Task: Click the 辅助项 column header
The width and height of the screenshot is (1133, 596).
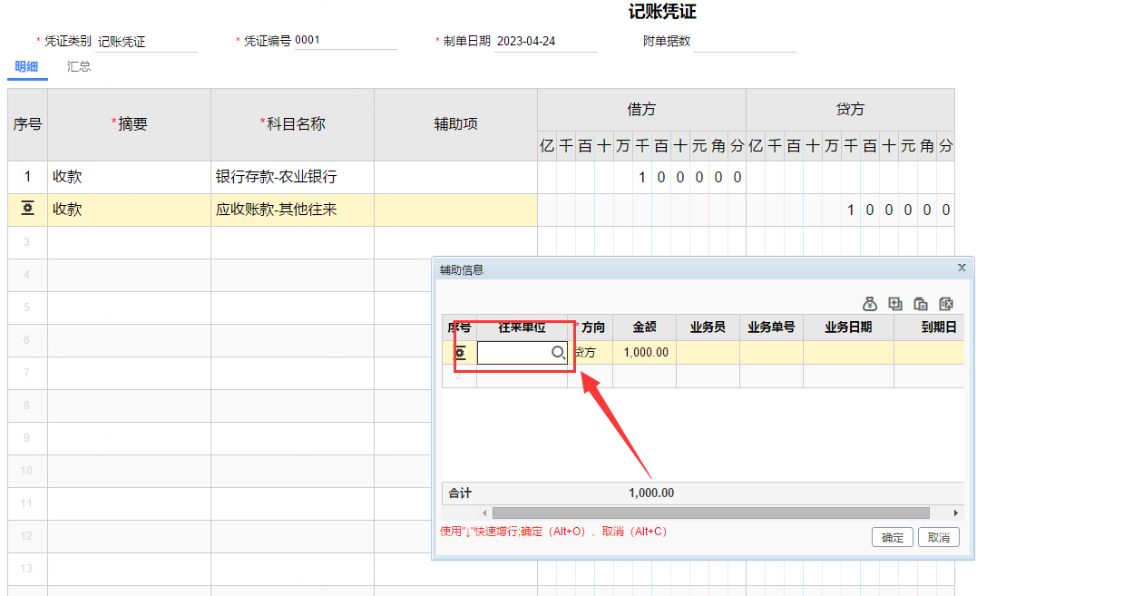Action: (455, 124)
